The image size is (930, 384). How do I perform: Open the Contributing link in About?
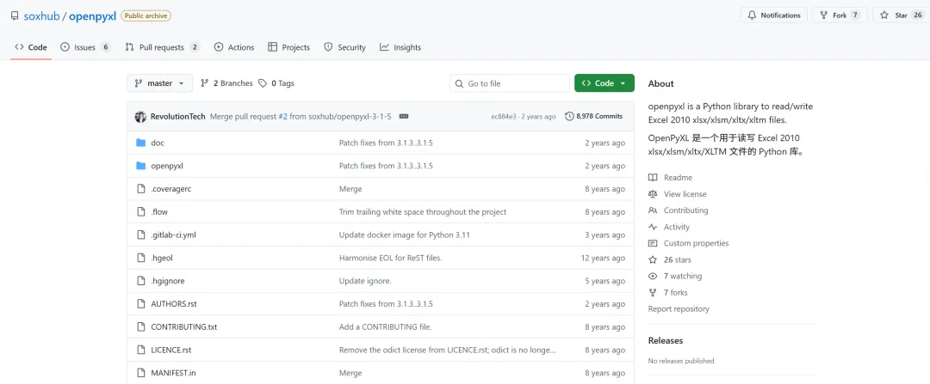click(678, 210)
